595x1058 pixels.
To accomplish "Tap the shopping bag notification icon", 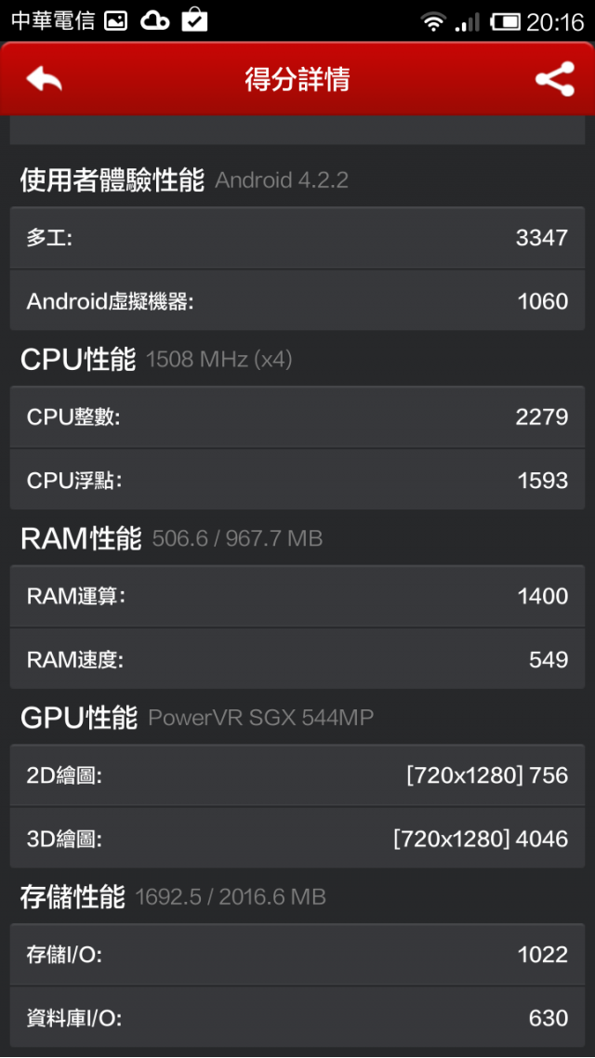I will [x=194, y=20].
